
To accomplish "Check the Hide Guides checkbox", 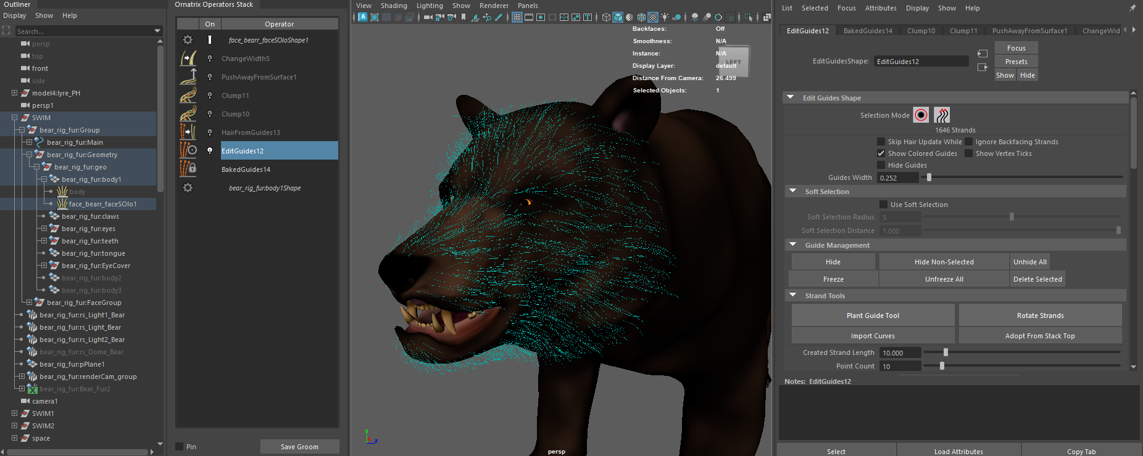I will [x=881, y=165].
